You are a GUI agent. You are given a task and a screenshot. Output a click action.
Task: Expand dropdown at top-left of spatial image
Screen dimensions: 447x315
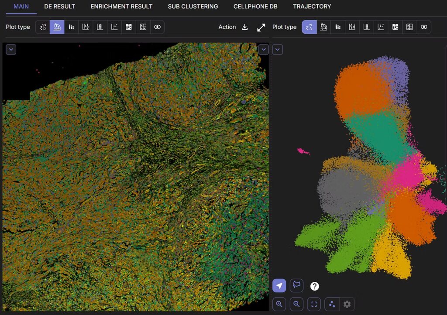point(11,49)
